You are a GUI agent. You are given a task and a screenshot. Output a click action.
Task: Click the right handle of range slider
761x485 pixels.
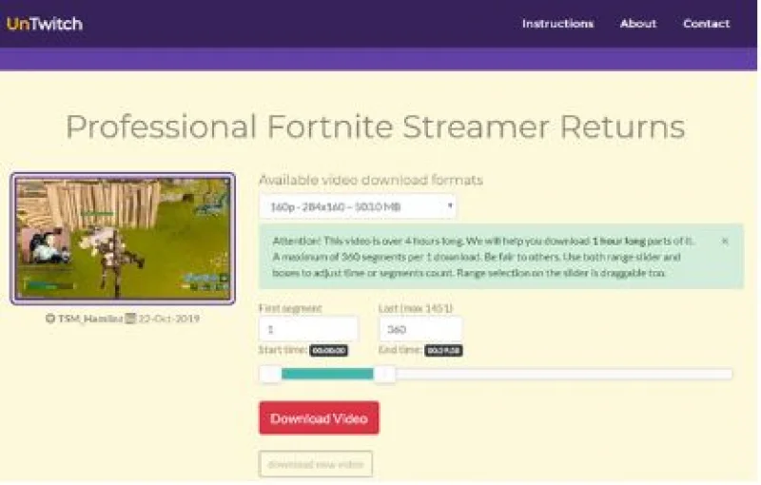coord(384,375)
